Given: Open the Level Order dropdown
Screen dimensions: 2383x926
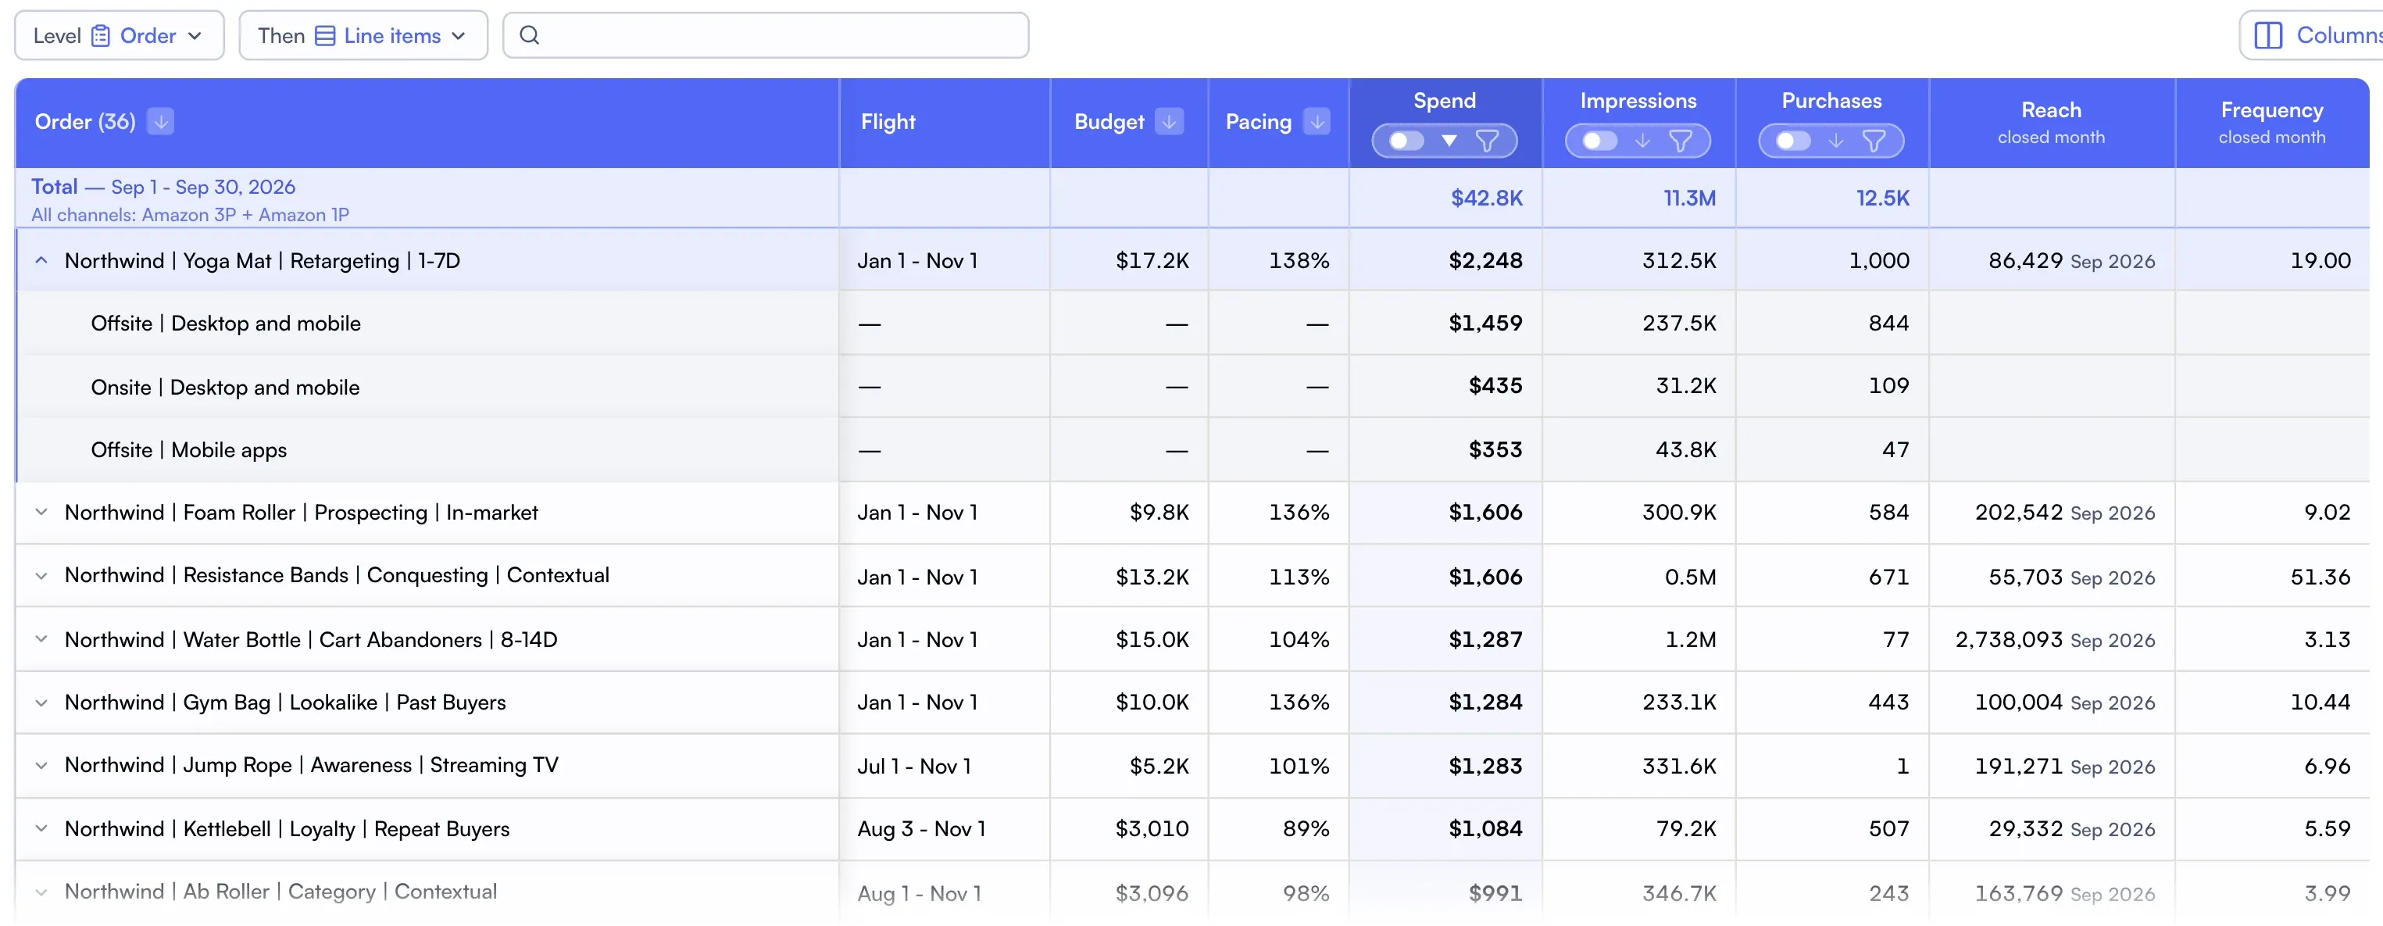Looking at the screenshot, I should pos(120,35).
